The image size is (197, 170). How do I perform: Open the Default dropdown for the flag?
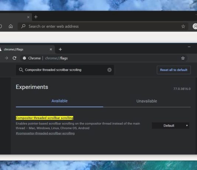point(170,125)
